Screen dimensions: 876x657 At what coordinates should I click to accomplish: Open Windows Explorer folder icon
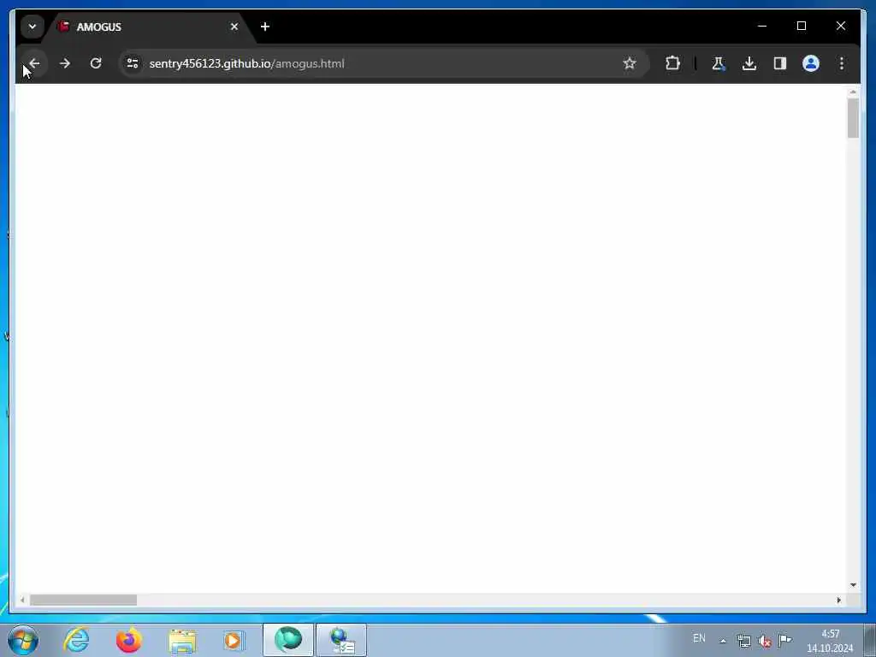[182, 640]
